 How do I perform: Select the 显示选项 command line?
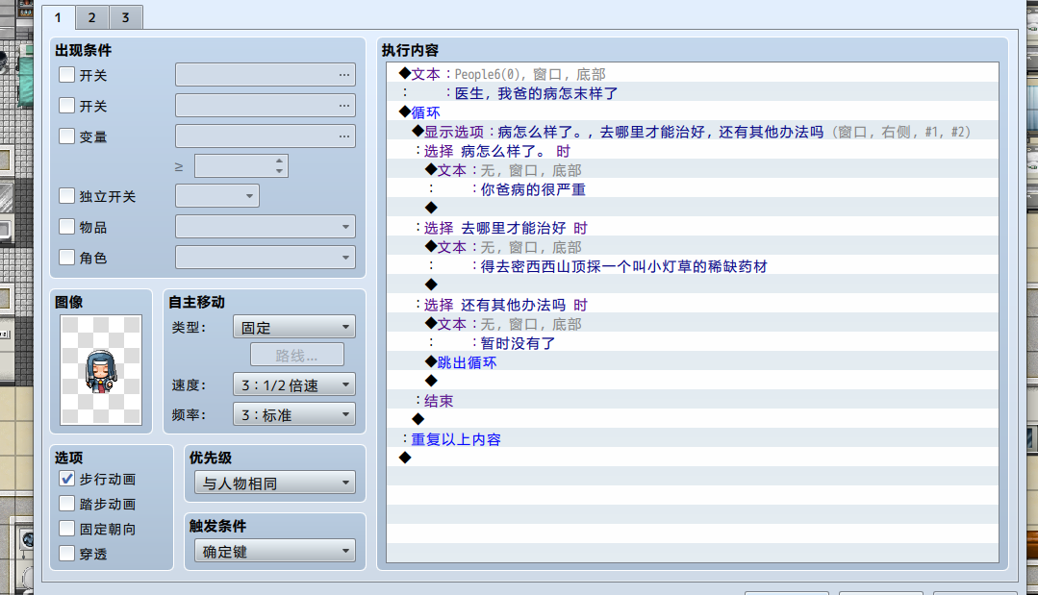tap(693, 132)
